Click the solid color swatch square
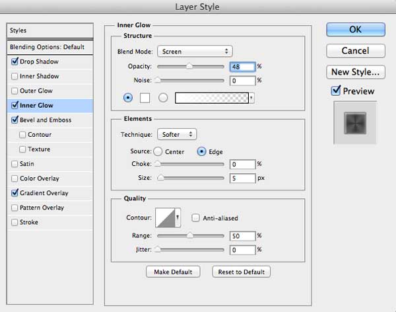This screenshot has width=396, height=312. pos(145,98)
